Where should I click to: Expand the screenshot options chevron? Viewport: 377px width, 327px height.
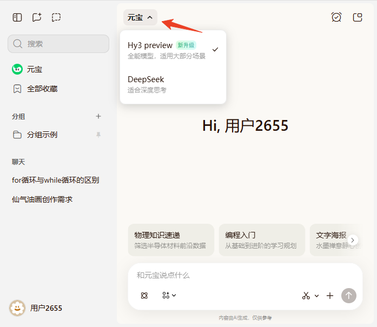tap(316, 296)
